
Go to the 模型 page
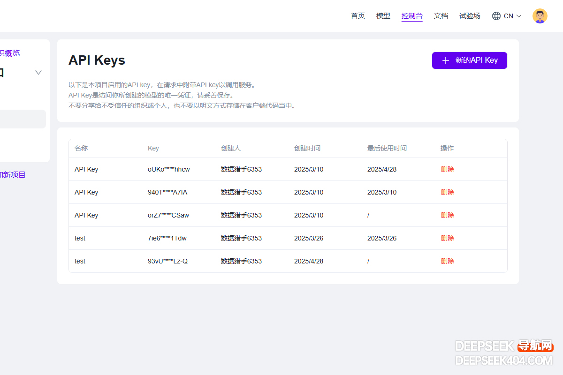pyautogui.click(x=383, y=16)
